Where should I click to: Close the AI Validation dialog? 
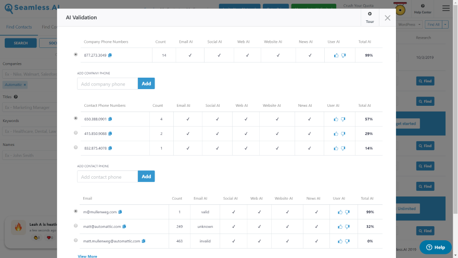click(388, 18)
